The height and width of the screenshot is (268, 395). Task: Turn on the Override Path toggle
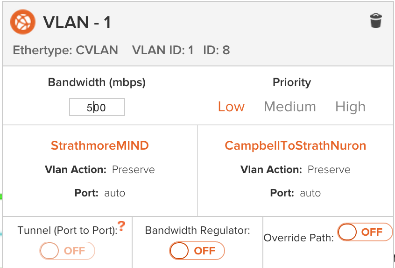[x=365, y=232]
